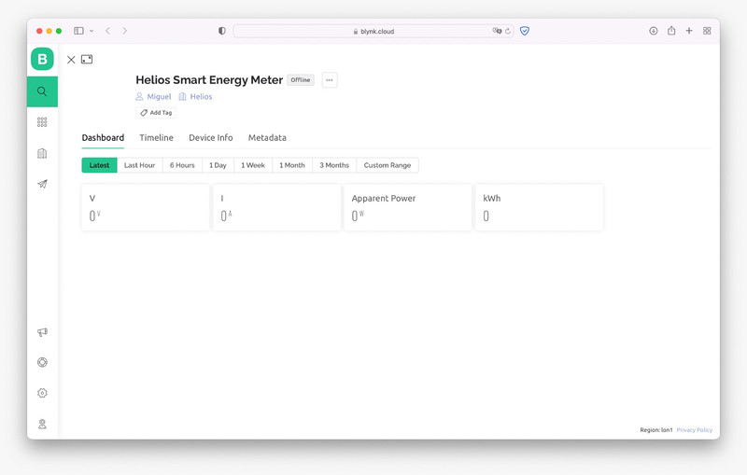Select the Custom Range option
This screenshot has height=475, width=747.
click(x=388, y=165)
